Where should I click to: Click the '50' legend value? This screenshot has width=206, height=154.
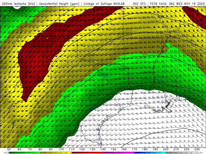(9, 149)
